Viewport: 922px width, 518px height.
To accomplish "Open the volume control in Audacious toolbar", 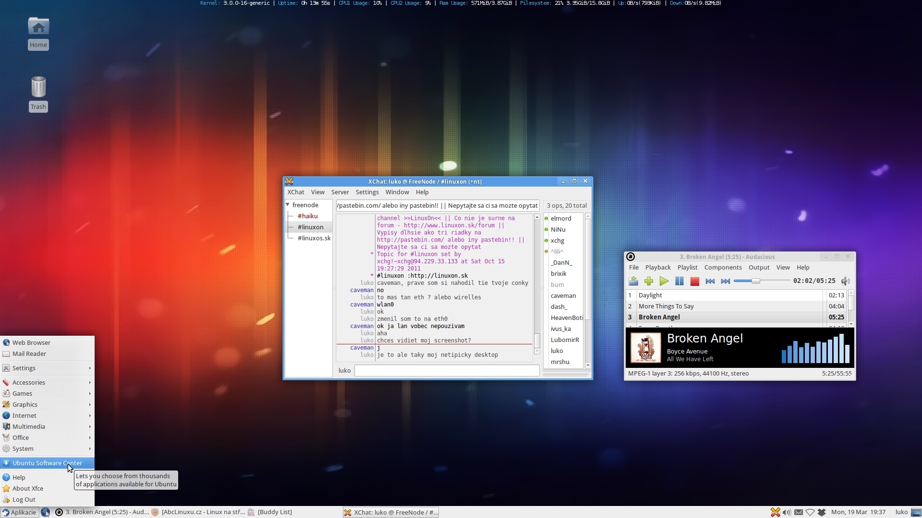I will tap(846, 281).
